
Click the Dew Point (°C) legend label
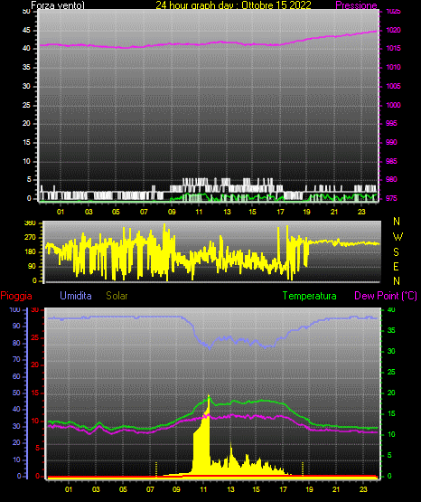tap(386, 296)
